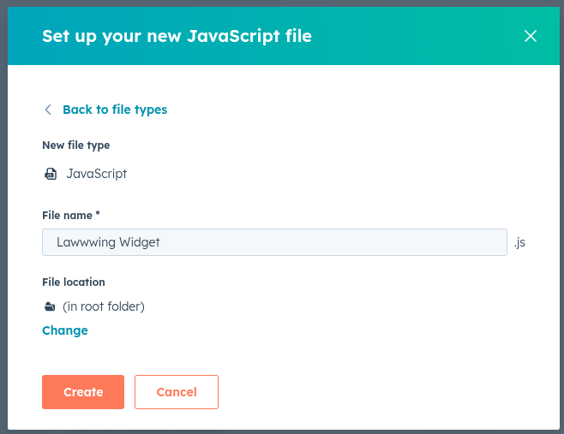Select the JavaScript file type text
The width and height of the screenshot is (564, 434).
coord(96,174)
